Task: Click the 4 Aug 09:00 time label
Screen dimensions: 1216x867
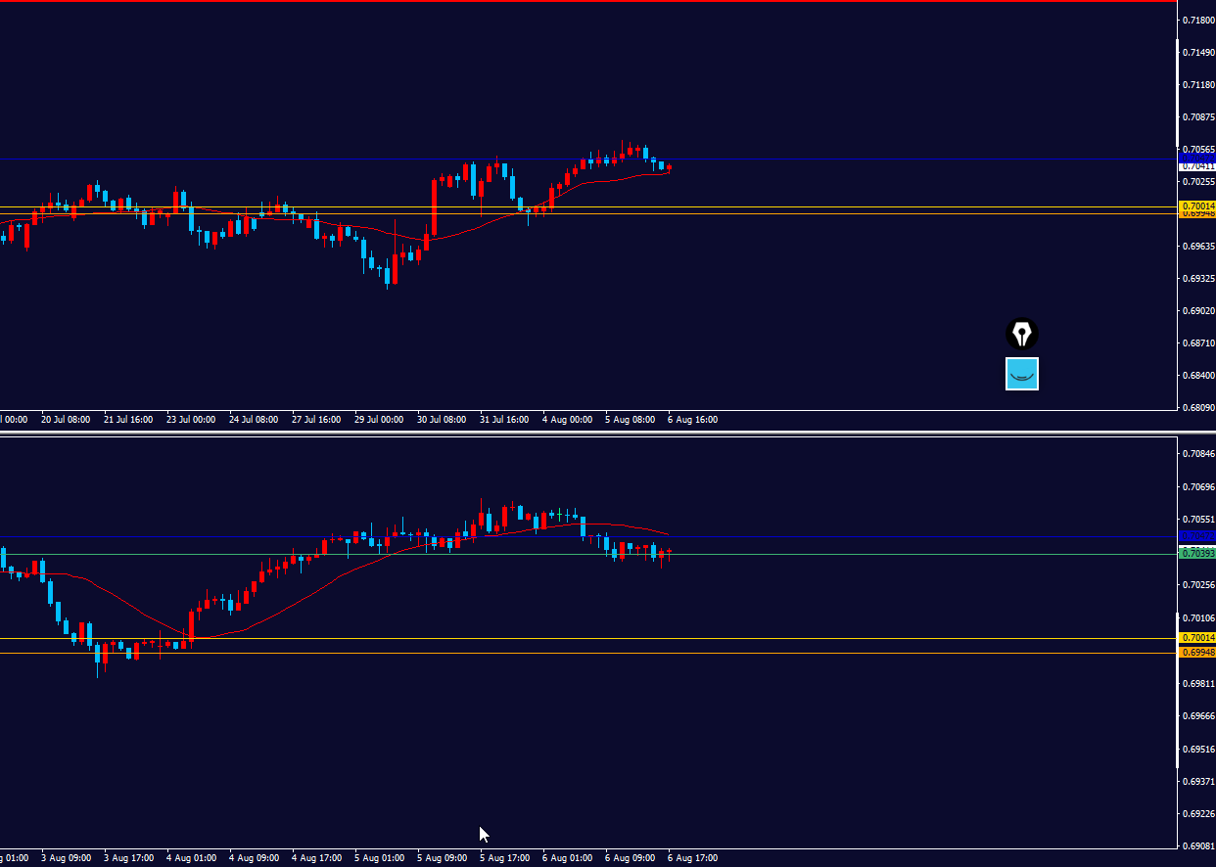Action: [254, 858]
